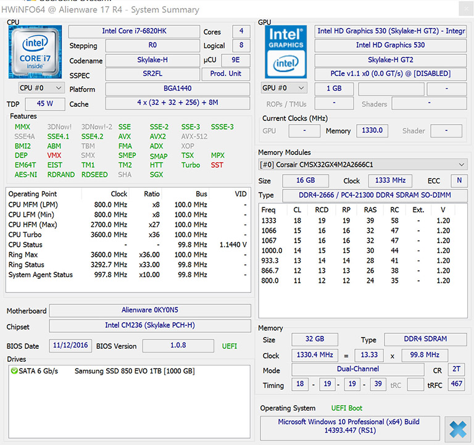Select the Stepping R0 field
Screen dimensions: 474x445
152,45
